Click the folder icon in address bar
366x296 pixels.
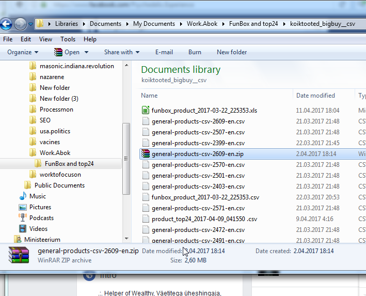tap(40, 24)
